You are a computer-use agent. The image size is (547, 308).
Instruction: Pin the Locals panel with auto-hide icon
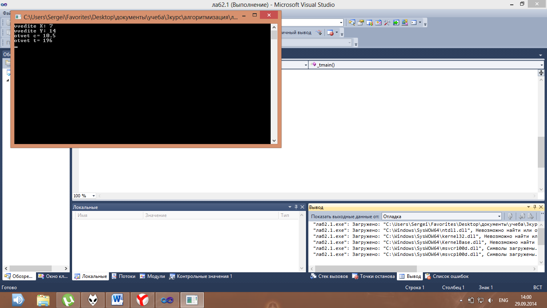[296, 207]
